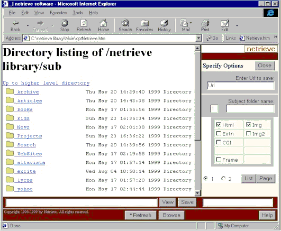Viewport: 281px width, 231px height.
Task: Click the Books folder icon
Action: (10, 109)
